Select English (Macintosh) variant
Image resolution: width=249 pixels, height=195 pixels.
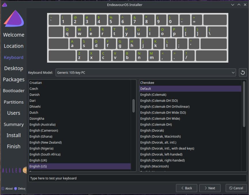[190, 166]
